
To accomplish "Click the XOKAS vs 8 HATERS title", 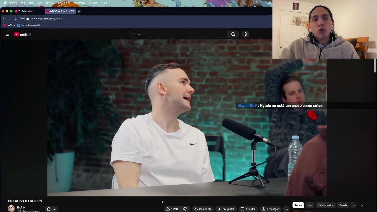I will pos(25,201).
